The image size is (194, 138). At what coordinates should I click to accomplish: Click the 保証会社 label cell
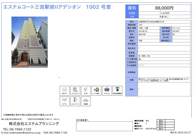132,48
